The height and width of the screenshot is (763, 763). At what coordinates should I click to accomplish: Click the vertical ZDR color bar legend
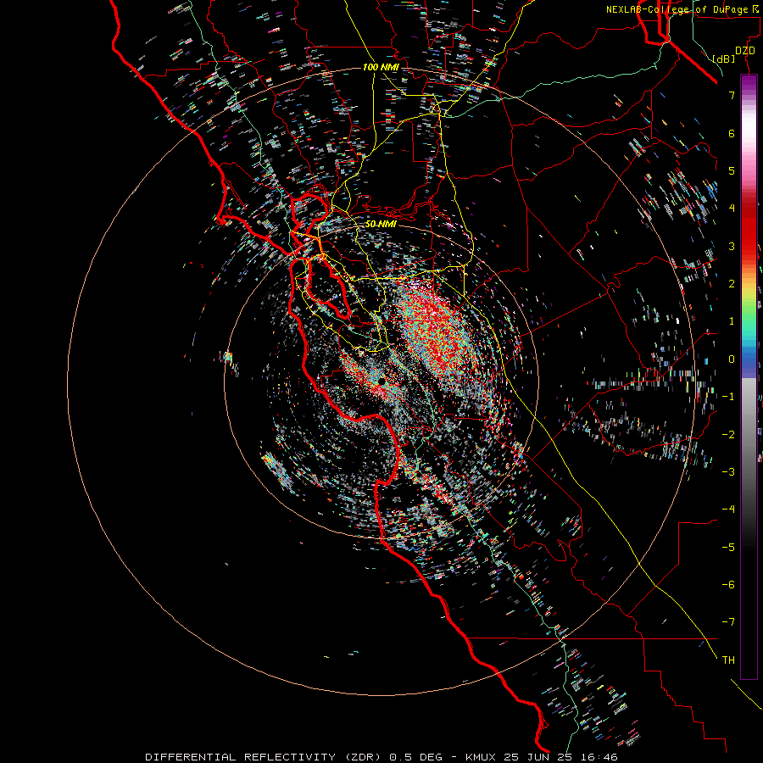(x=749, y=376)
